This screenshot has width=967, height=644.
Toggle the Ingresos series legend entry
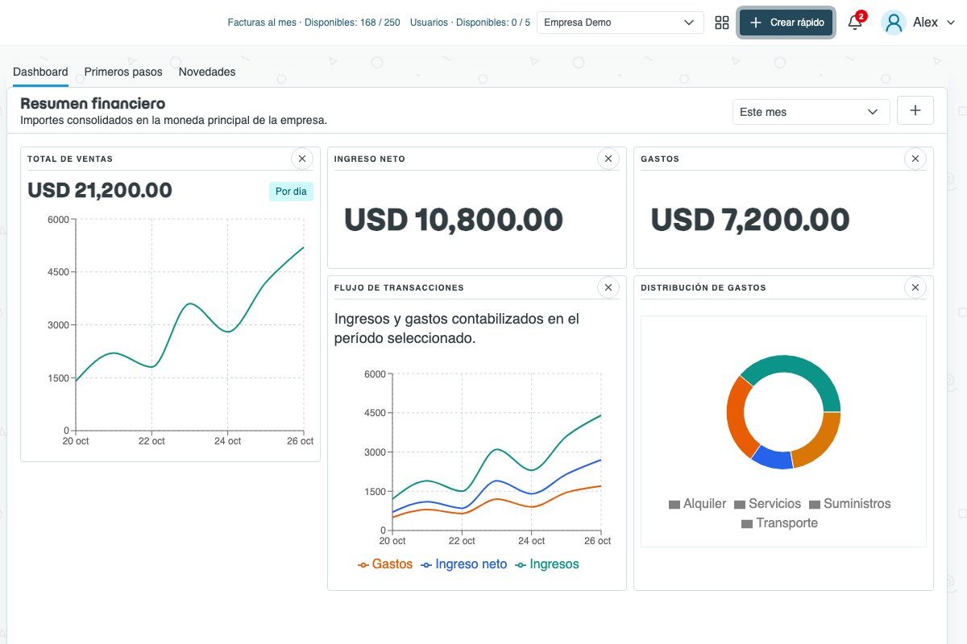click(547, 564)
